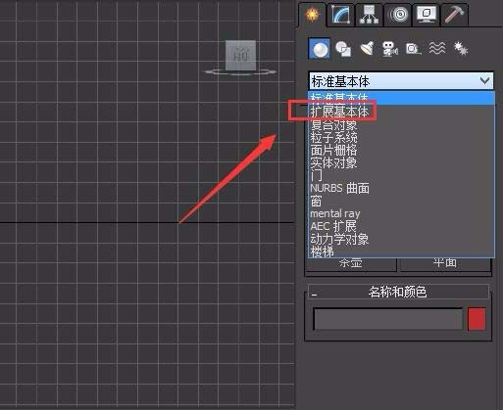This screenshot has height=410, width=503.
Task: Choose 窗 in the dropdown list
Action: [x=401, y=201]
